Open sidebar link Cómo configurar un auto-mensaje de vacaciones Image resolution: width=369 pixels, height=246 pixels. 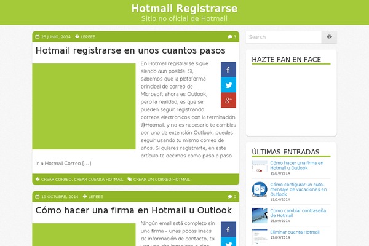298,189
